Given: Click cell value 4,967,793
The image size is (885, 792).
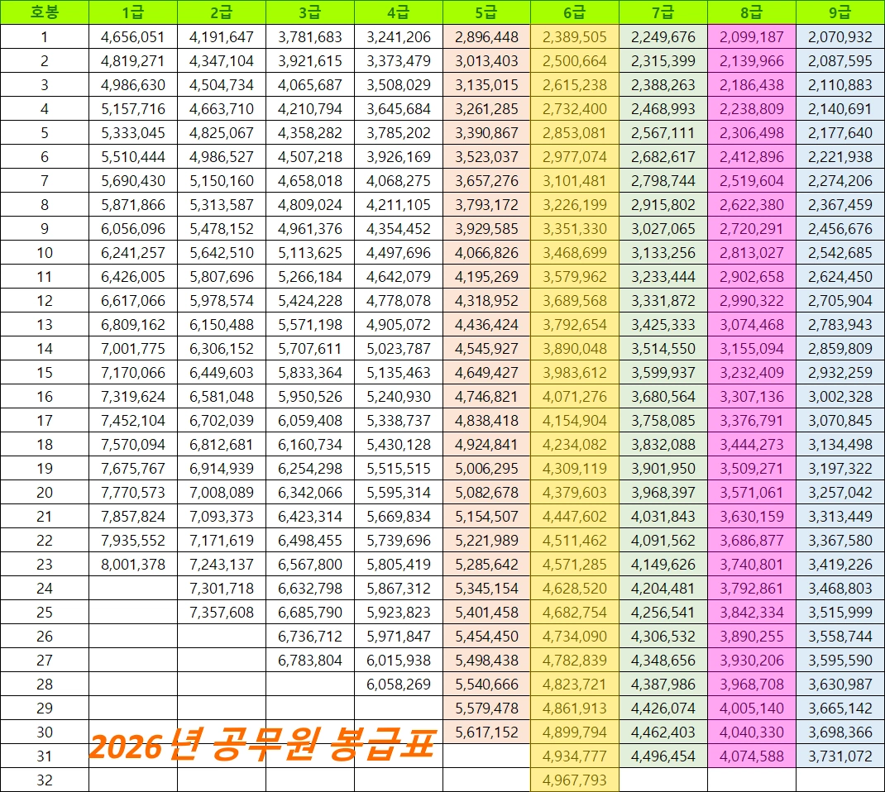Looking at the screenshot, I should point(575,780).
